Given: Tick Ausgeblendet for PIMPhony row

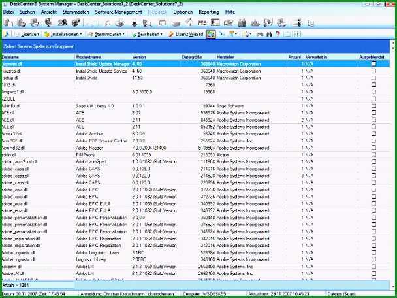Looking at the screenshot, I should pos(373,155).
